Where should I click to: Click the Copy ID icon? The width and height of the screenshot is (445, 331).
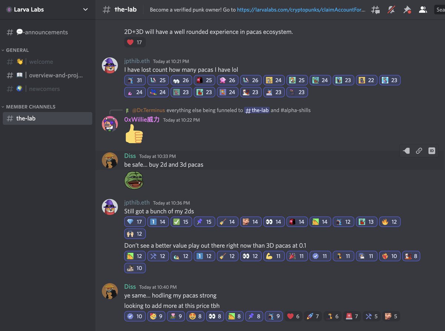pyautogui.click(x=432, y=151)
